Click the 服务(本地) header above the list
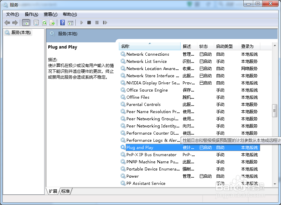This screenshot has height=205, width=281. coord(68,34)
